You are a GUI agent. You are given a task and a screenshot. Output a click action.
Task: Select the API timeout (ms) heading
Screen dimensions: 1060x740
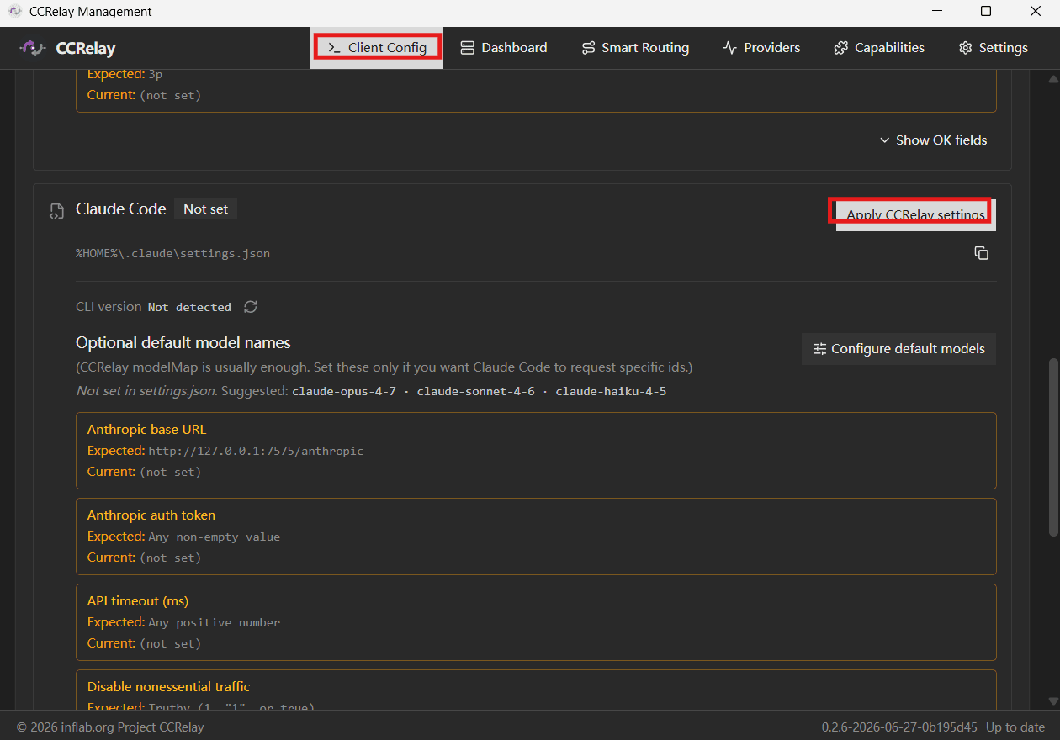(x=138, y=601)
